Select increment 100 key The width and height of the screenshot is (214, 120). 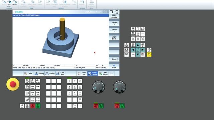point(38,93)
